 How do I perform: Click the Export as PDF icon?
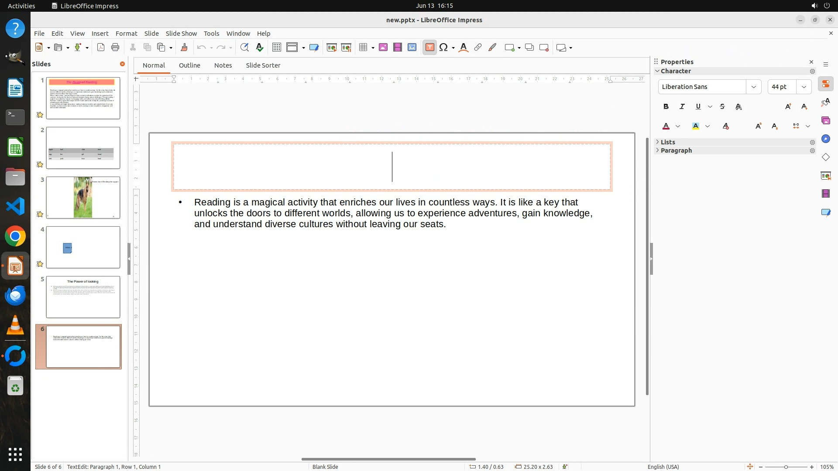[x=101, y=48]
